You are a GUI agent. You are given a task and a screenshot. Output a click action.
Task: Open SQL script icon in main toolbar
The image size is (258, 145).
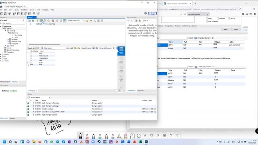coord(5,13)
